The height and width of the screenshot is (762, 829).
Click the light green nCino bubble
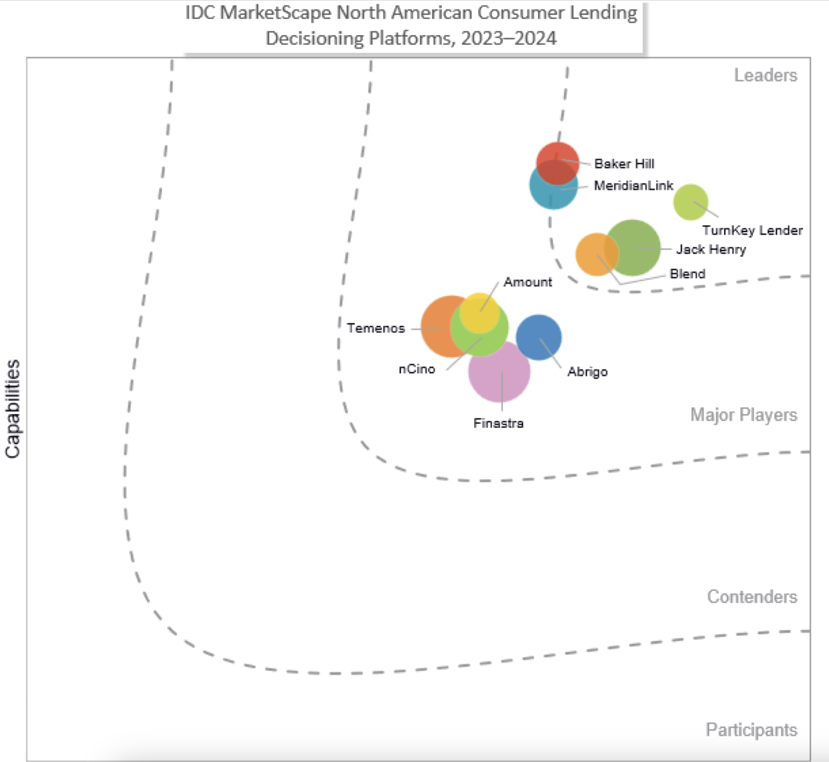tap(479, 327)
